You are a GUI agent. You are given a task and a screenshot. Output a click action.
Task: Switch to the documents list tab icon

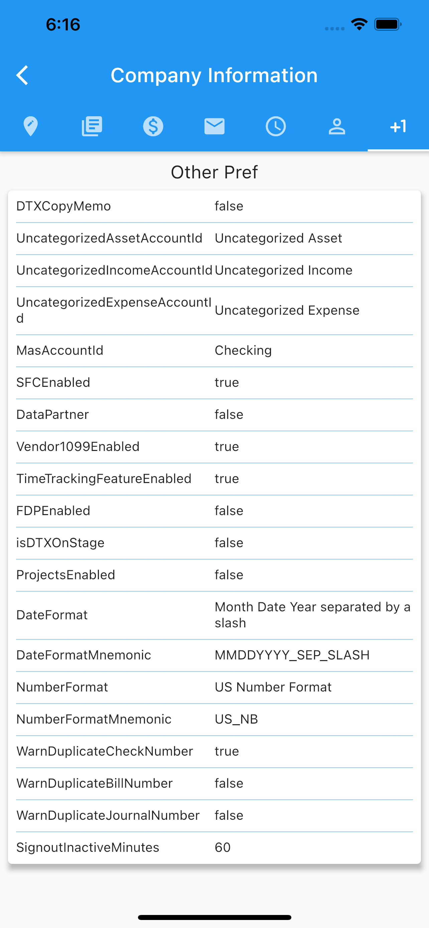(92, 126)
